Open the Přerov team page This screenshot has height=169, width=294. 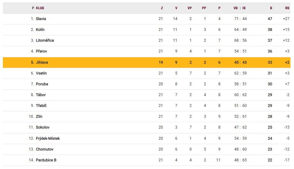pyautogui.click(x=41, y=51)
